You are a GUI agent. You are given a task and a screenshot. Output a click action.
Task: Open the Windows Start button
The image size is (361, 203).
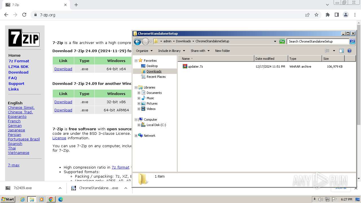(x=8, y=199)
